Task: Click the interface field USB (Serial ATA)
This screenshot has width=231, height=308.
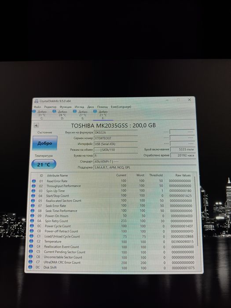Action: [116, 144]
